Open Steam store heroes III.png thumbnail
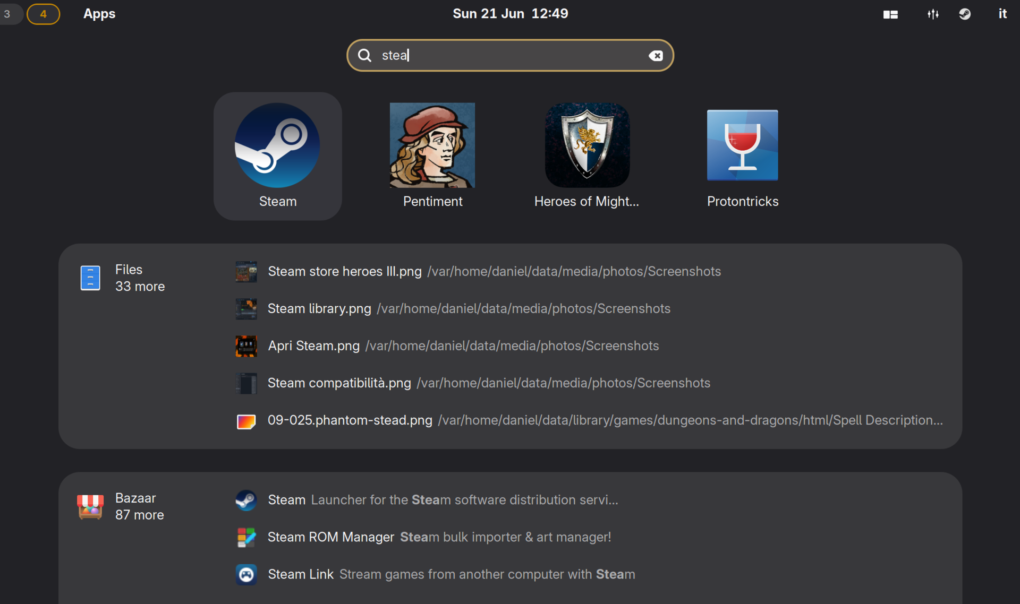 [246, 271]
